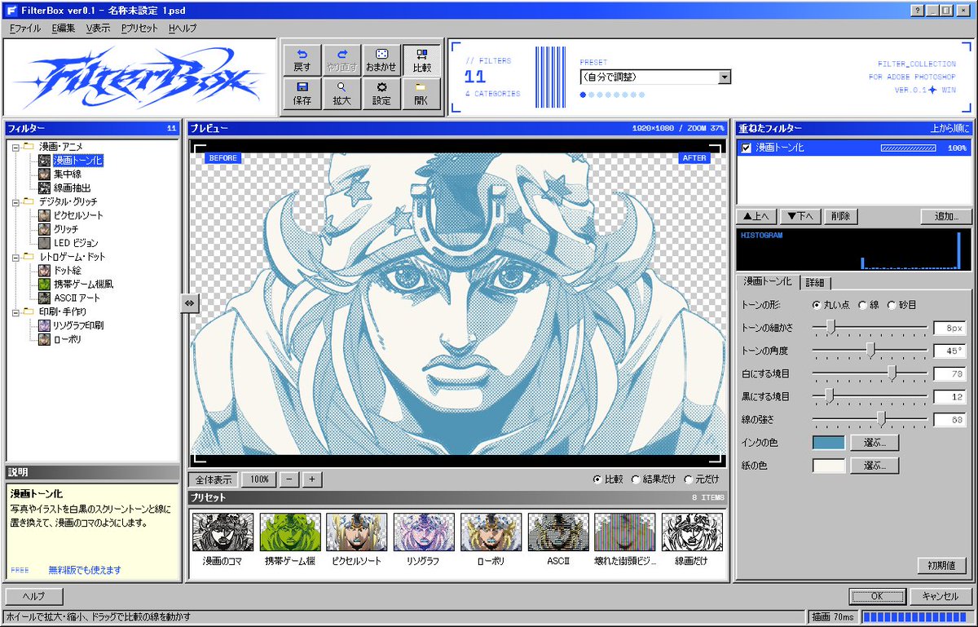Screen dimensions: 978x627
Task: Open the Hヘルプ menu
Action: click(x=183, y=28)
